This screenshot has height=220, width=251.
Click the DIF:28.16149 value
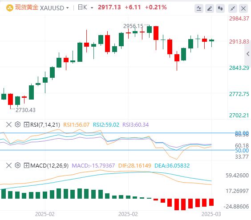point(135,165)
